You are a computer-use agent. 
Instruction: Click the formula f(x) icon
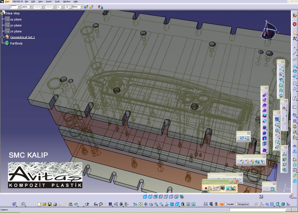96,204
